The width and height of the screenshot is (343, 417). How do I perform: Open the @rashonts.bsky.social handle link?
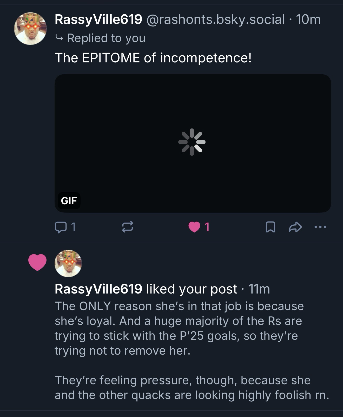point(215,19)
